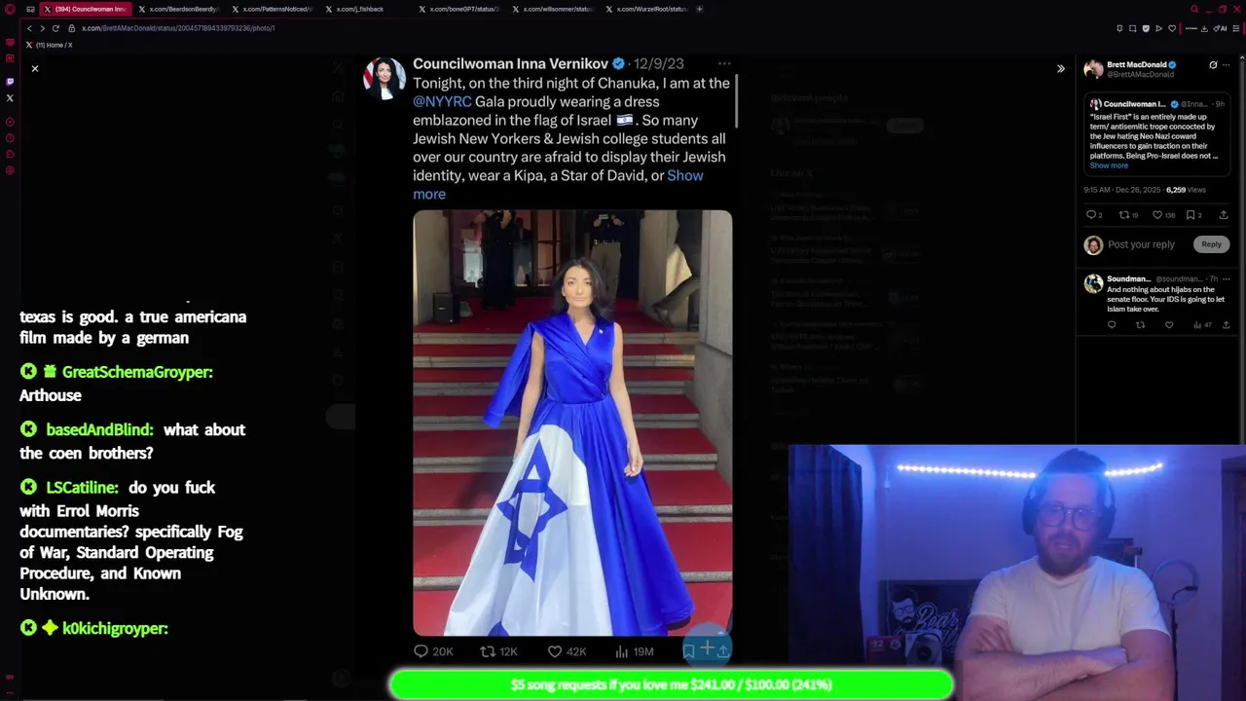Reload the page with refresh icon
The width and height of the screenshot is (1246, 701).
point(55,28)
